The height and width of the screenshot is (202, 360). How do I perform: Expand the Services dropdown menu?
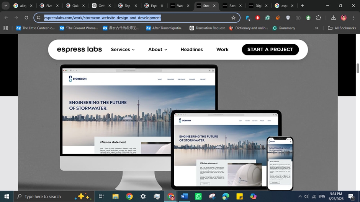pos(123,50)
